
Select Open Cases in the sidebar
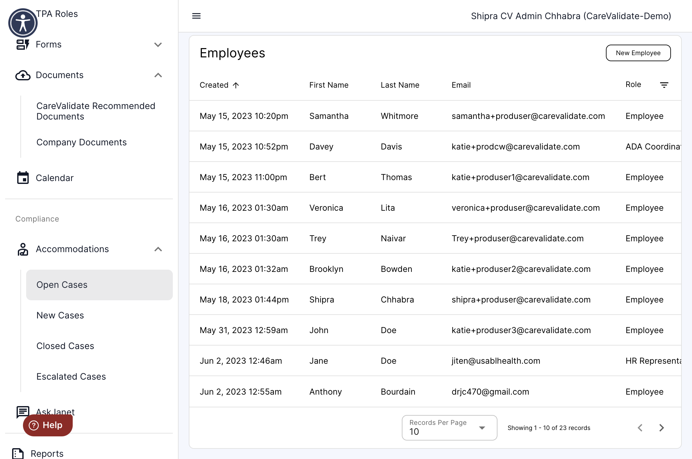(99, 285)
